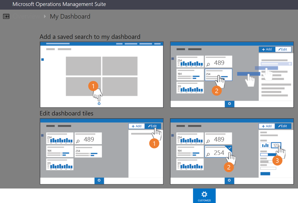Open illustration with hand pointing at Edit button

point(102,151)
